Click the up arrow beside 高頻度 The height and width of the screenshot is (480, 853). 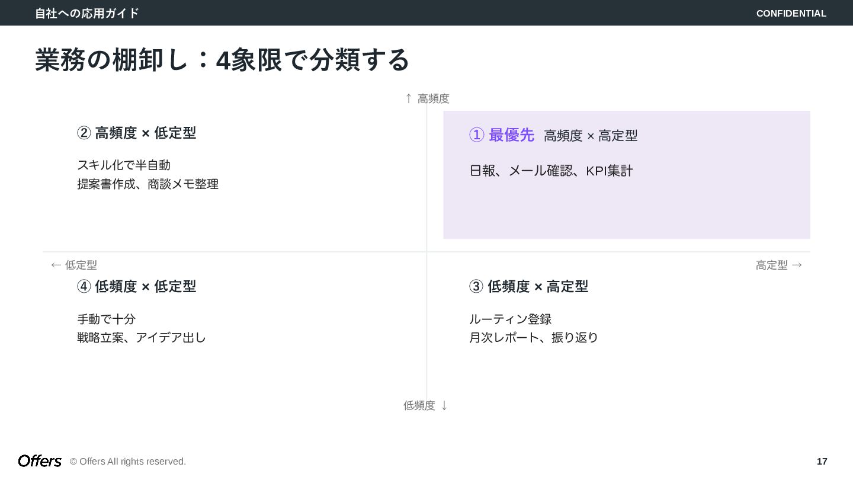point(408,98)
